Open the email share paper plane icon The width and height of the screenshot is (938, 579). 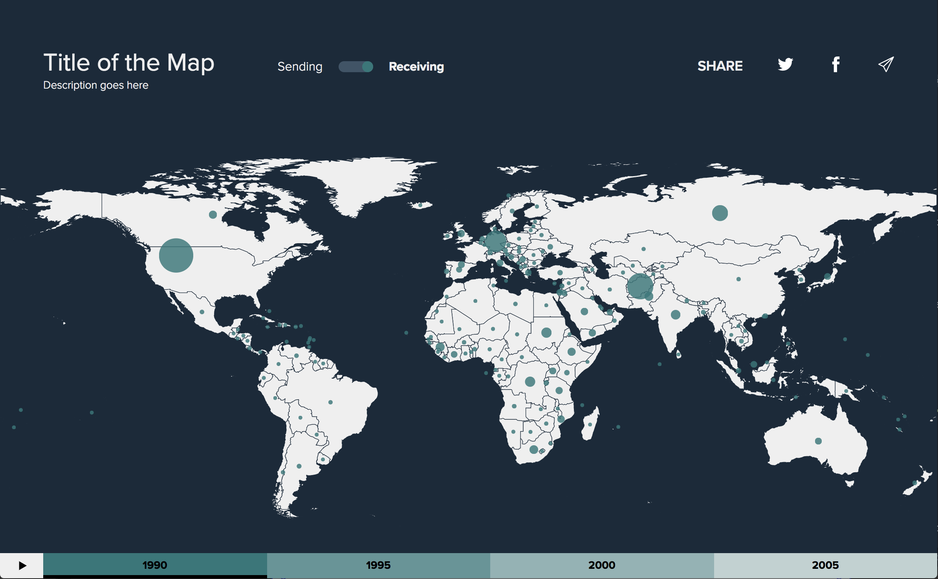[x=885, y=65]
